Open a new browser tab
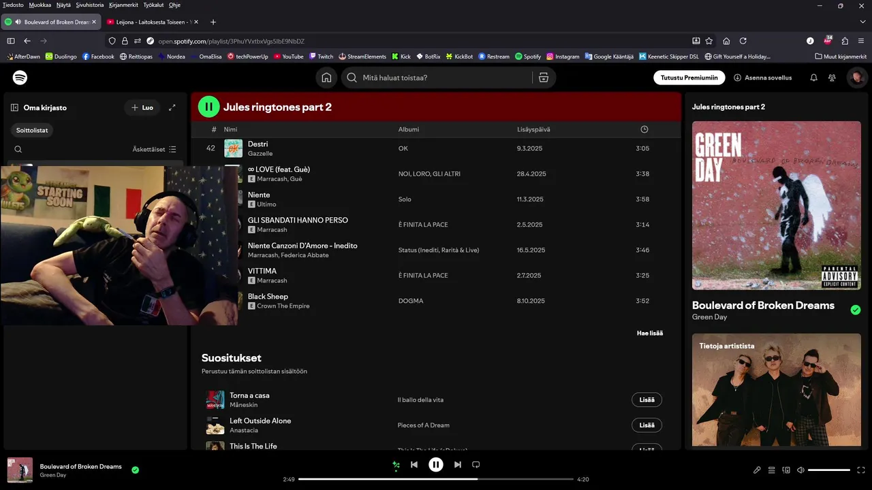Screen dimensions: 872x490 (213, 22)
